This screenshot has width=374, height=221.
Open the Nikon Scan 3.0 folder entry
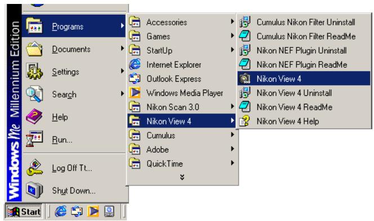(182, 107)
